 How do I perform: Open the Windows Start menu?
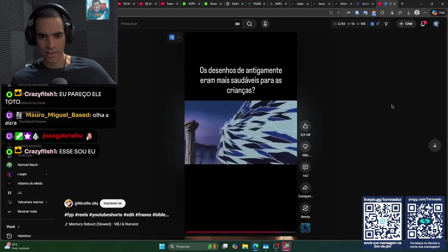(162, 246)
